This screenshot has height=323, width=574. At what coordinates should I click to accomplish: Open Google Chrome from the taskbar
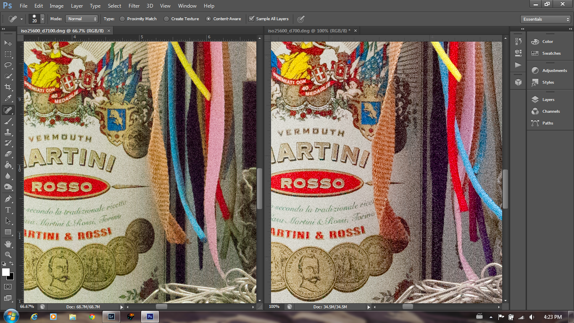pos(92,317)
